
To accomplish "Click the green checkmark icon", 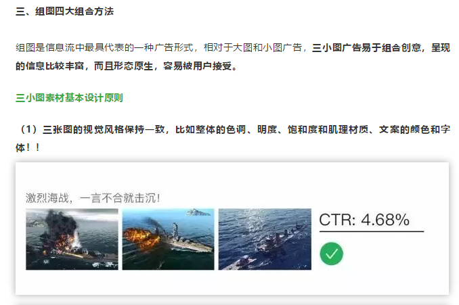I will pos(331,254).
